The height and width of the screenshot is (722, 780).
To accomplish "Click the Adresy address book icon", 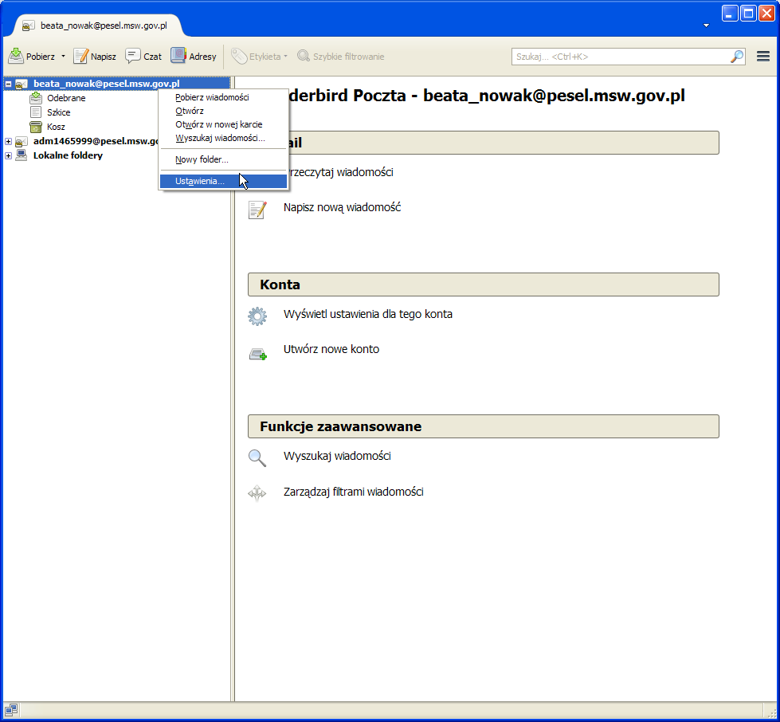I will click(x=178, y=55).
